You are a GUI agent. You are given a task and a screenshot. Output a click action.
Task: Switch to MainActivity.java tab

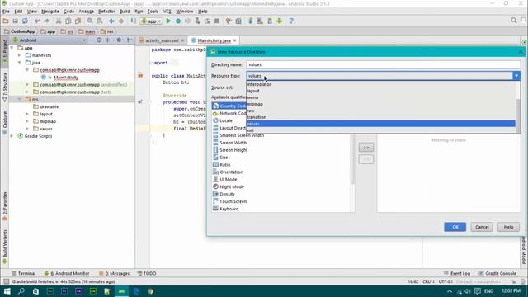tap(214, 40)
